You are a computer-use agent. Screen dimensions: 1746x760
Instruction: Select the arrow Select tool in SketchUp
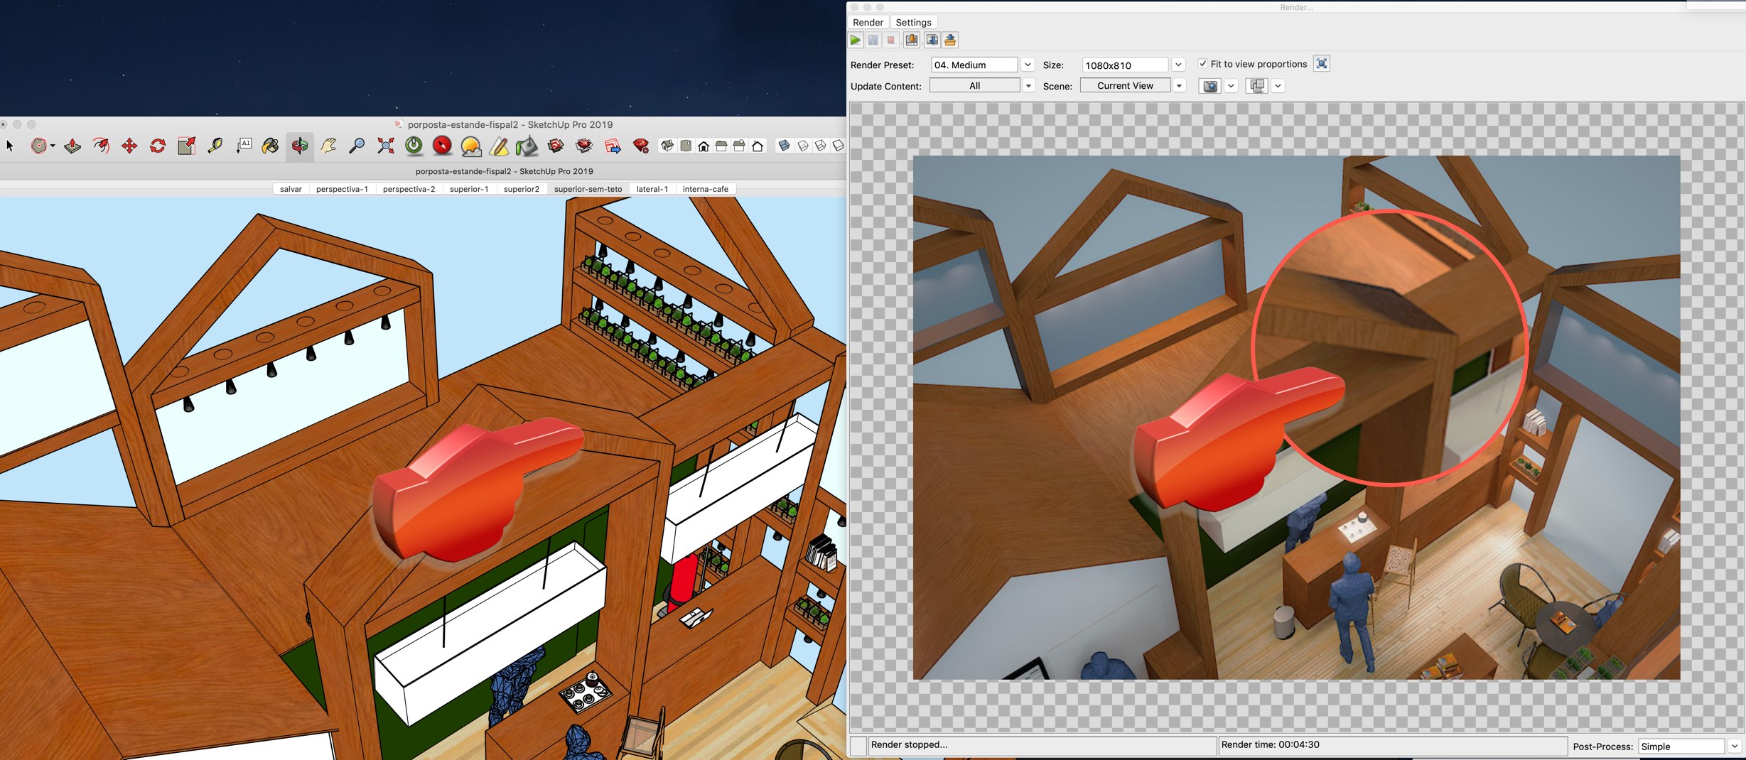coord(10,146)
